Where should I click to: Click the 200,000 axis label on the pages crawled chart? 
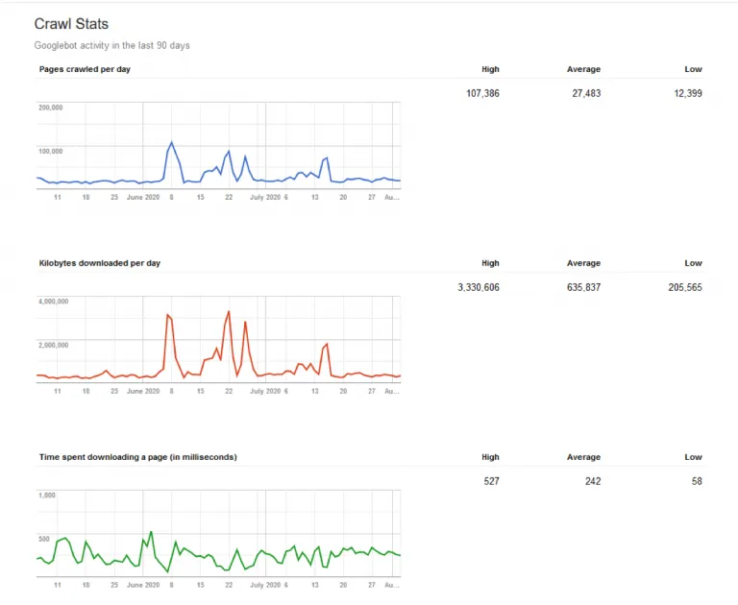pyautogui.click(x=50, y=108)
